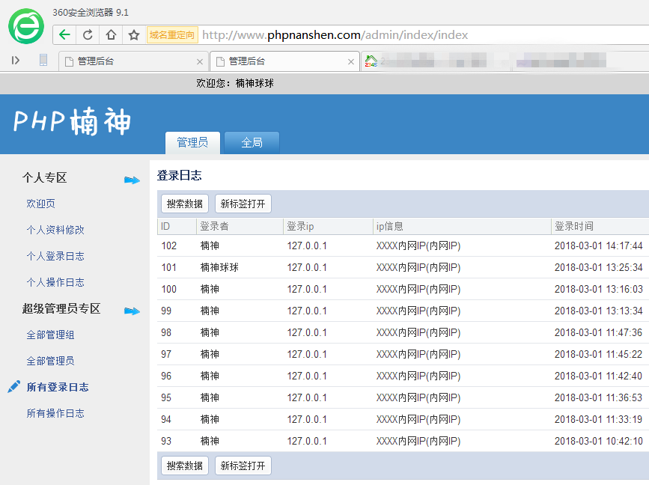Image resolution: width=649 pixels, height=485 pixels.
Task: Click the timestamp 2018-03-01 13:13:34
Action: tap(599, 311)
